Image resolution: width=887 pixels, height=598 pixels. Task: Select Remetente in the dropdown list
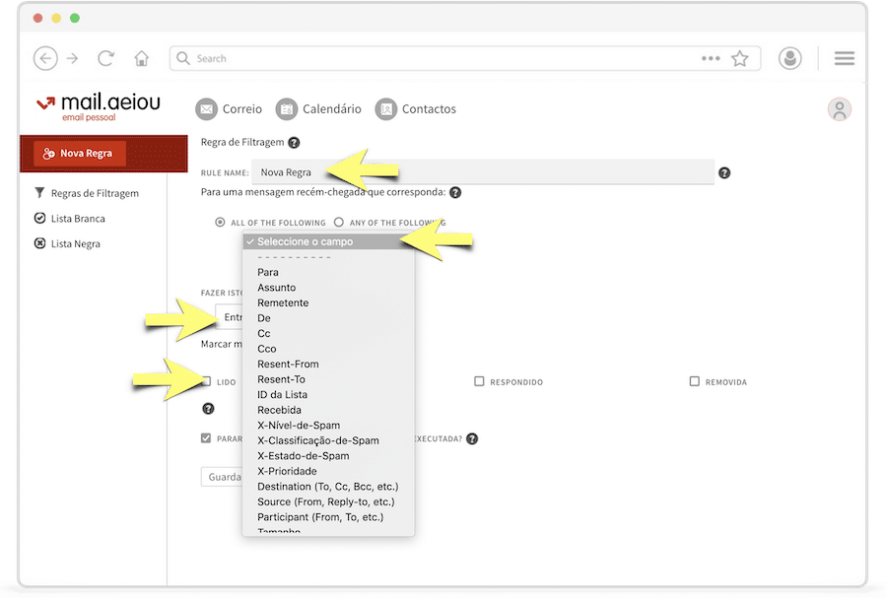coord(283,302)
